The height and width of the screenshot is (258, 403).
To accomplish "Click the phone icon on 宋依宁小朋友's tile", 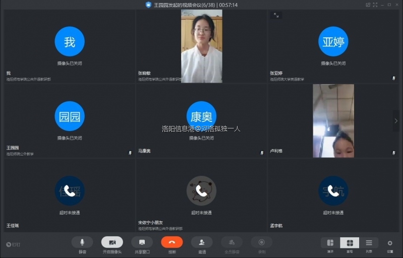I will [x=201, y=191].
